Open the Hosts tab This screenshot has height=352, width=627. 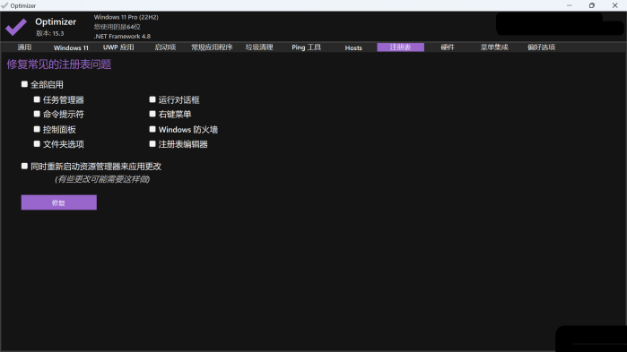tap(353, 47)
